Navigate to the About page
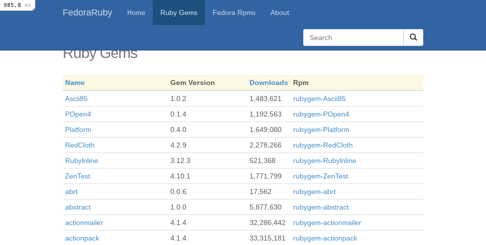Viewport: 486px width, 245px height. [x=280, y=12]
